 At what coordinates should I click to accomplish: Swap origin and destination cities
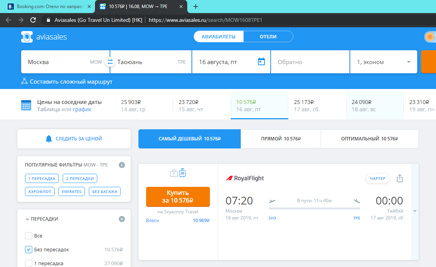pos(110,62)
